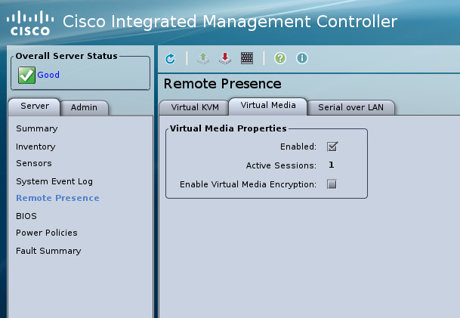Click the Cisco Integrated Management Controller title
This screenshot has height=318, width=460.
pyautogui.click(x=230, y=22)
